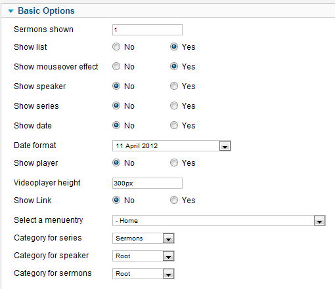The height and width of the screenshot is (289, 335).
Task: Select No for Show date
Action: 116,125
